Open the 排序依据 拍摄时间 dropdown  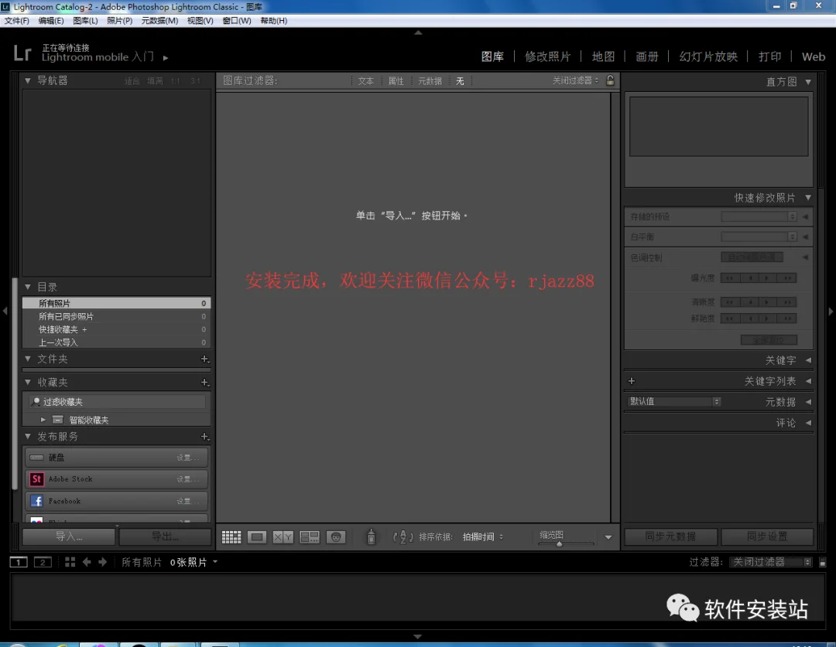(x=482, y=536)
